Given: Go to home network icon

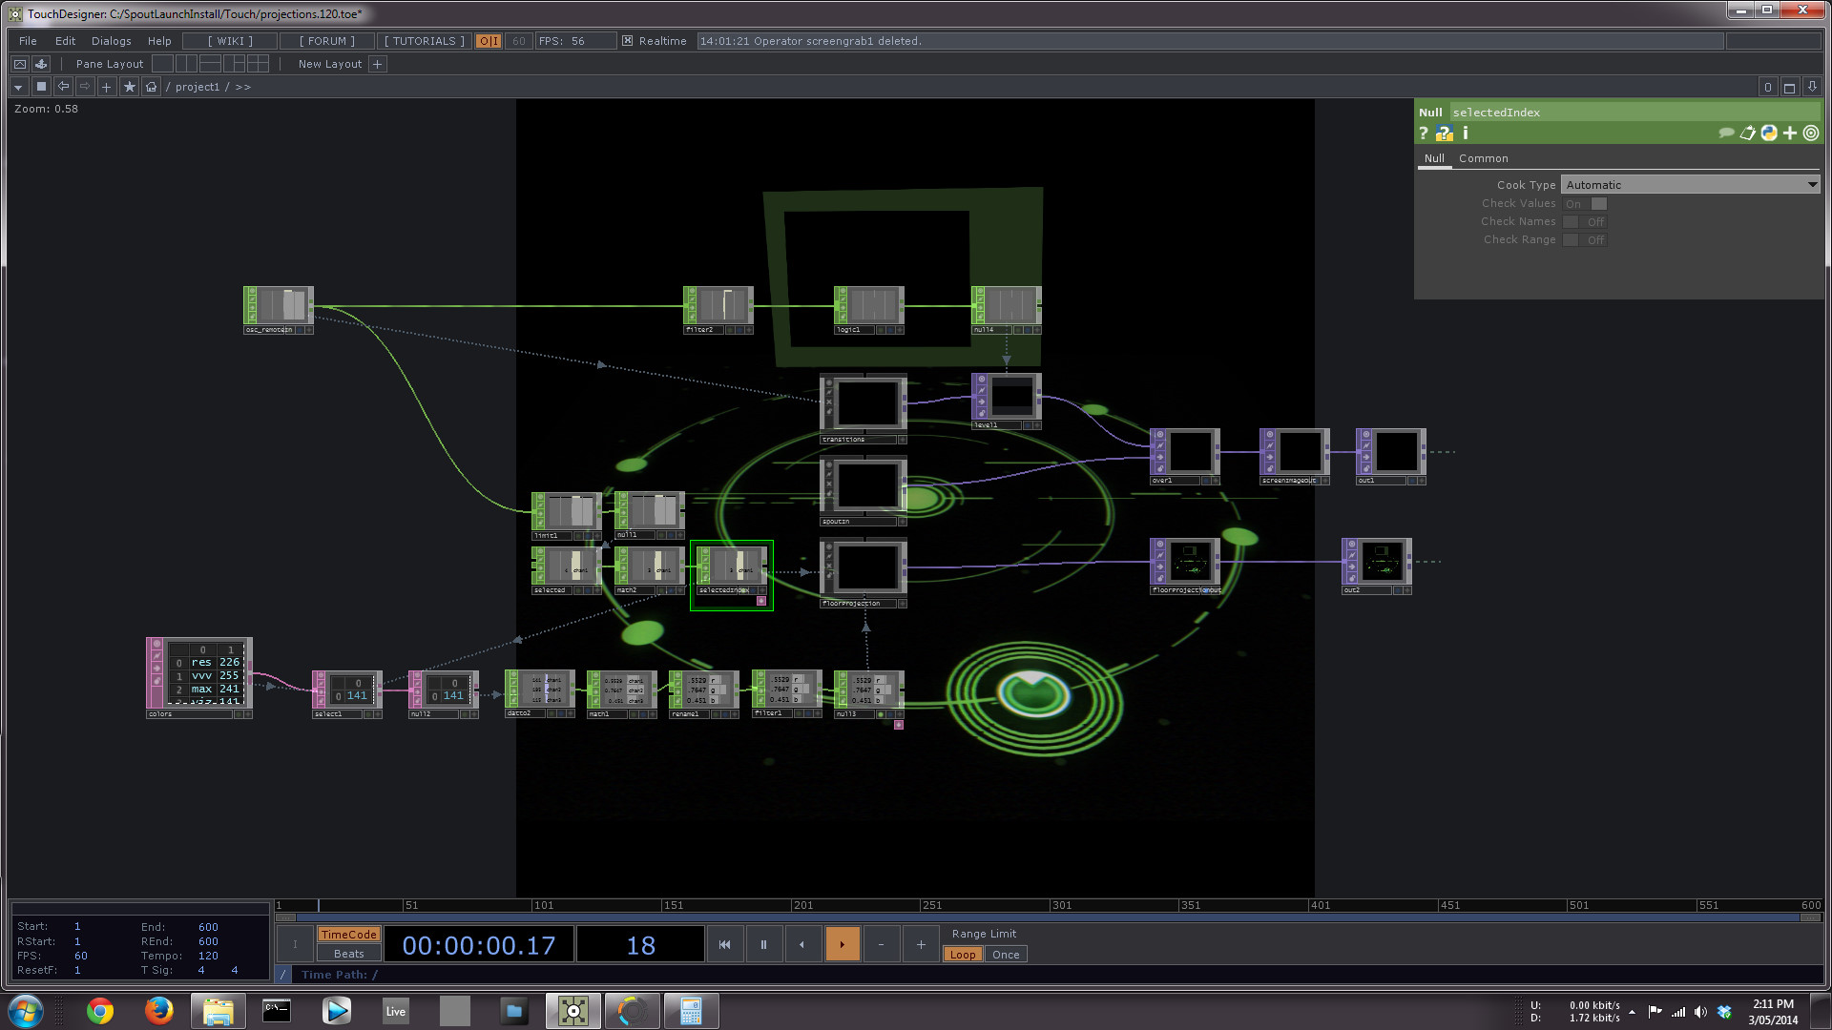Looking at the screenshot, I should pos(151,87).
